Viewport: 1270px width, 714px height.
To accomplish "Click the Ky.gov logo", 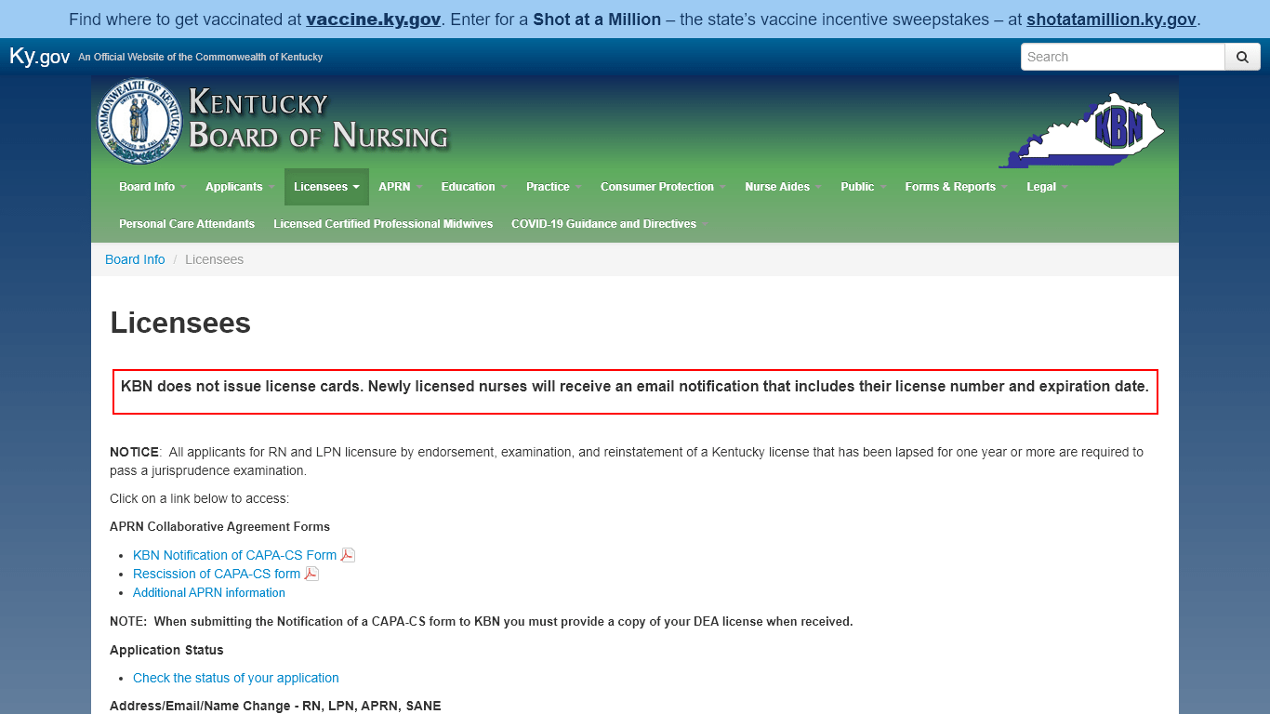I will click(38, 56).
